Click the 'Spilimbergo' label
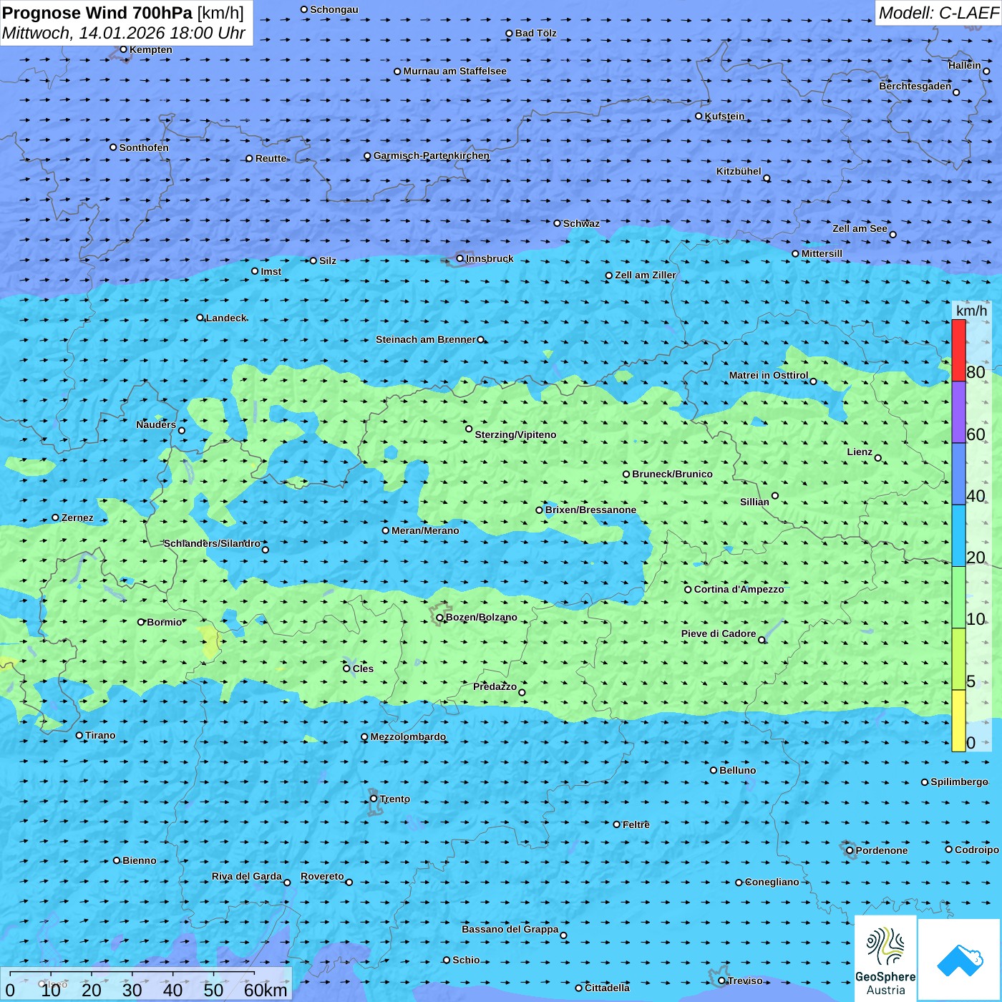This screenshot has width=1002, height=1002. [959, 782]
